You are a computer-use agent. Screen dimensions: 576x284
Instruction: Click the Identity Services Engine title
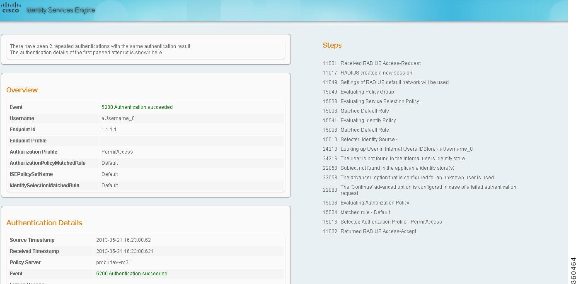(61, 10)
